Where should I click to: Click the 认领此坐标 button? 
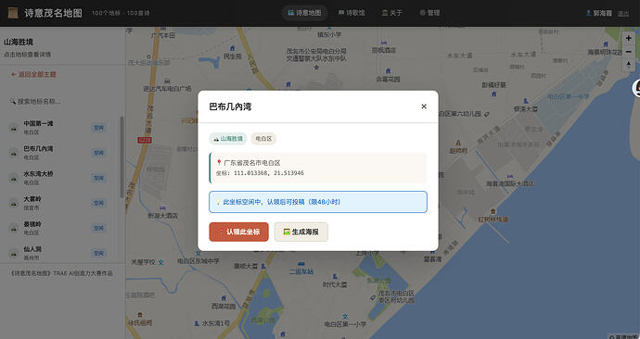(x=238, y=232)
